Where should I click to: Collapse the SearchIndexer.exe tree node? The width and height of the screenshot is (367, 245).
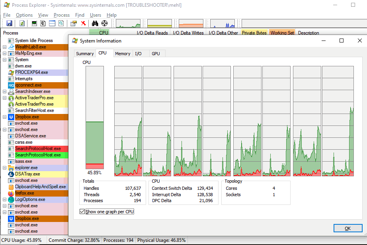tap(4, 91)
